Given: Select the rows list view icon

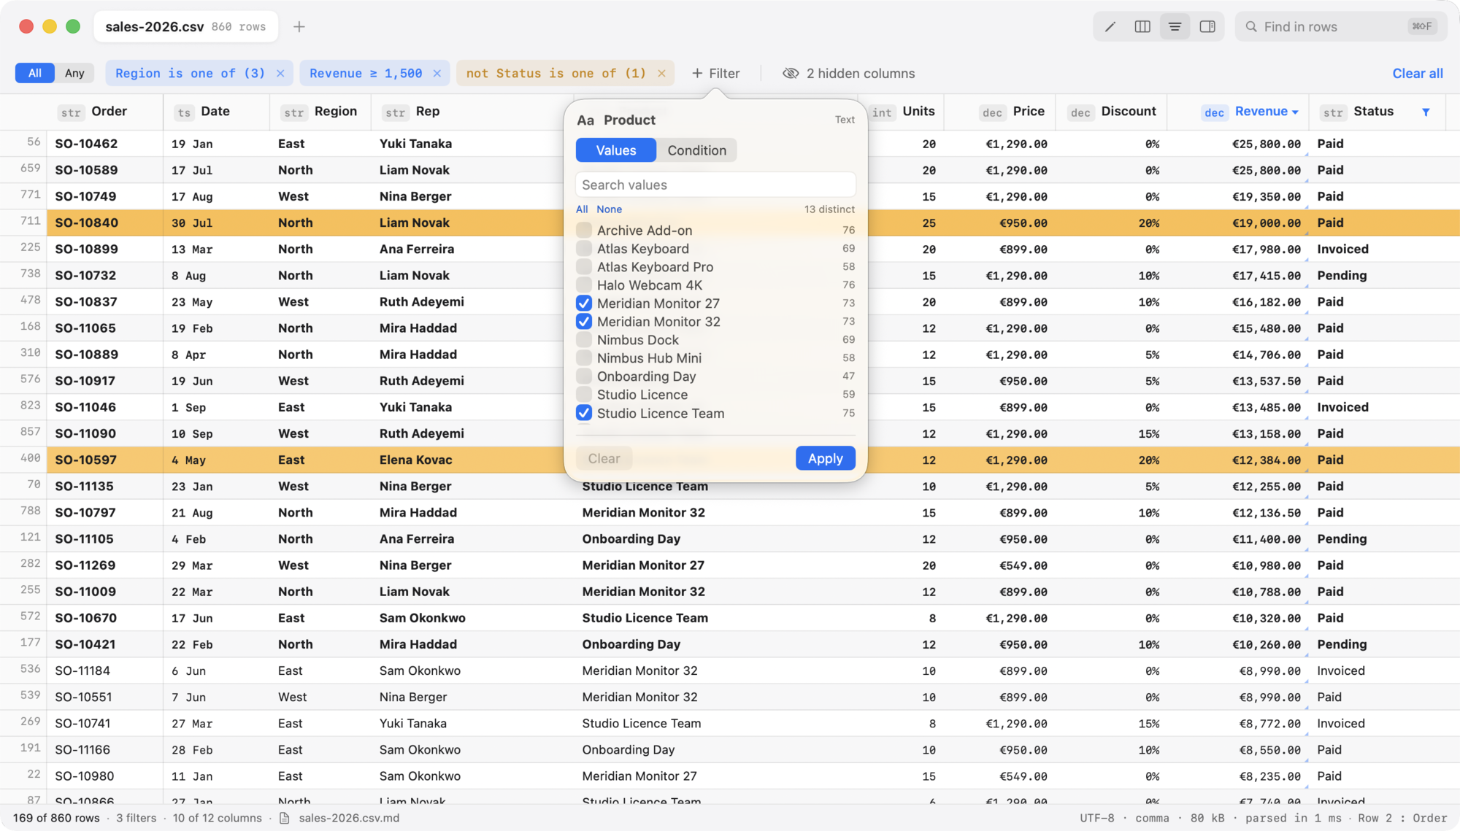Looking at the screenshot, I should tap(1175, 27).
